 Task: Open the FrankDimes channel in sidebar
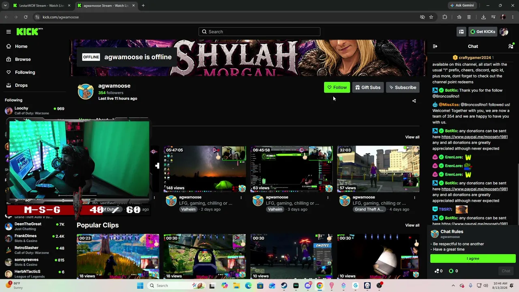coord(35,238)
